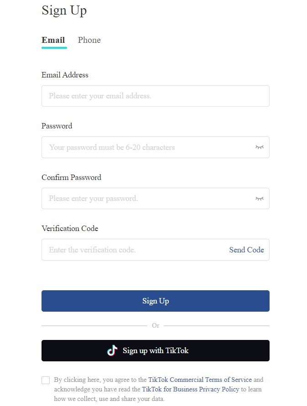The image size is (307, 406).
Task: Click the blue Sign Up button
Action: coord(155,301)
